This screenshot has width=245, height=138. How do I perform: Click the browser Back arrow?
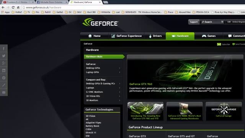3,7
